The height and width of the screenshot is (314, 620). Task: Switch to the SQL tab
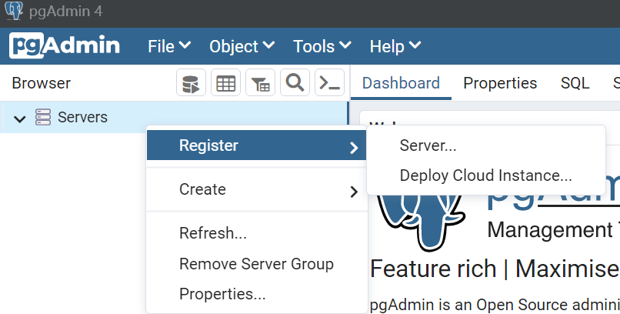click(575, 83)
